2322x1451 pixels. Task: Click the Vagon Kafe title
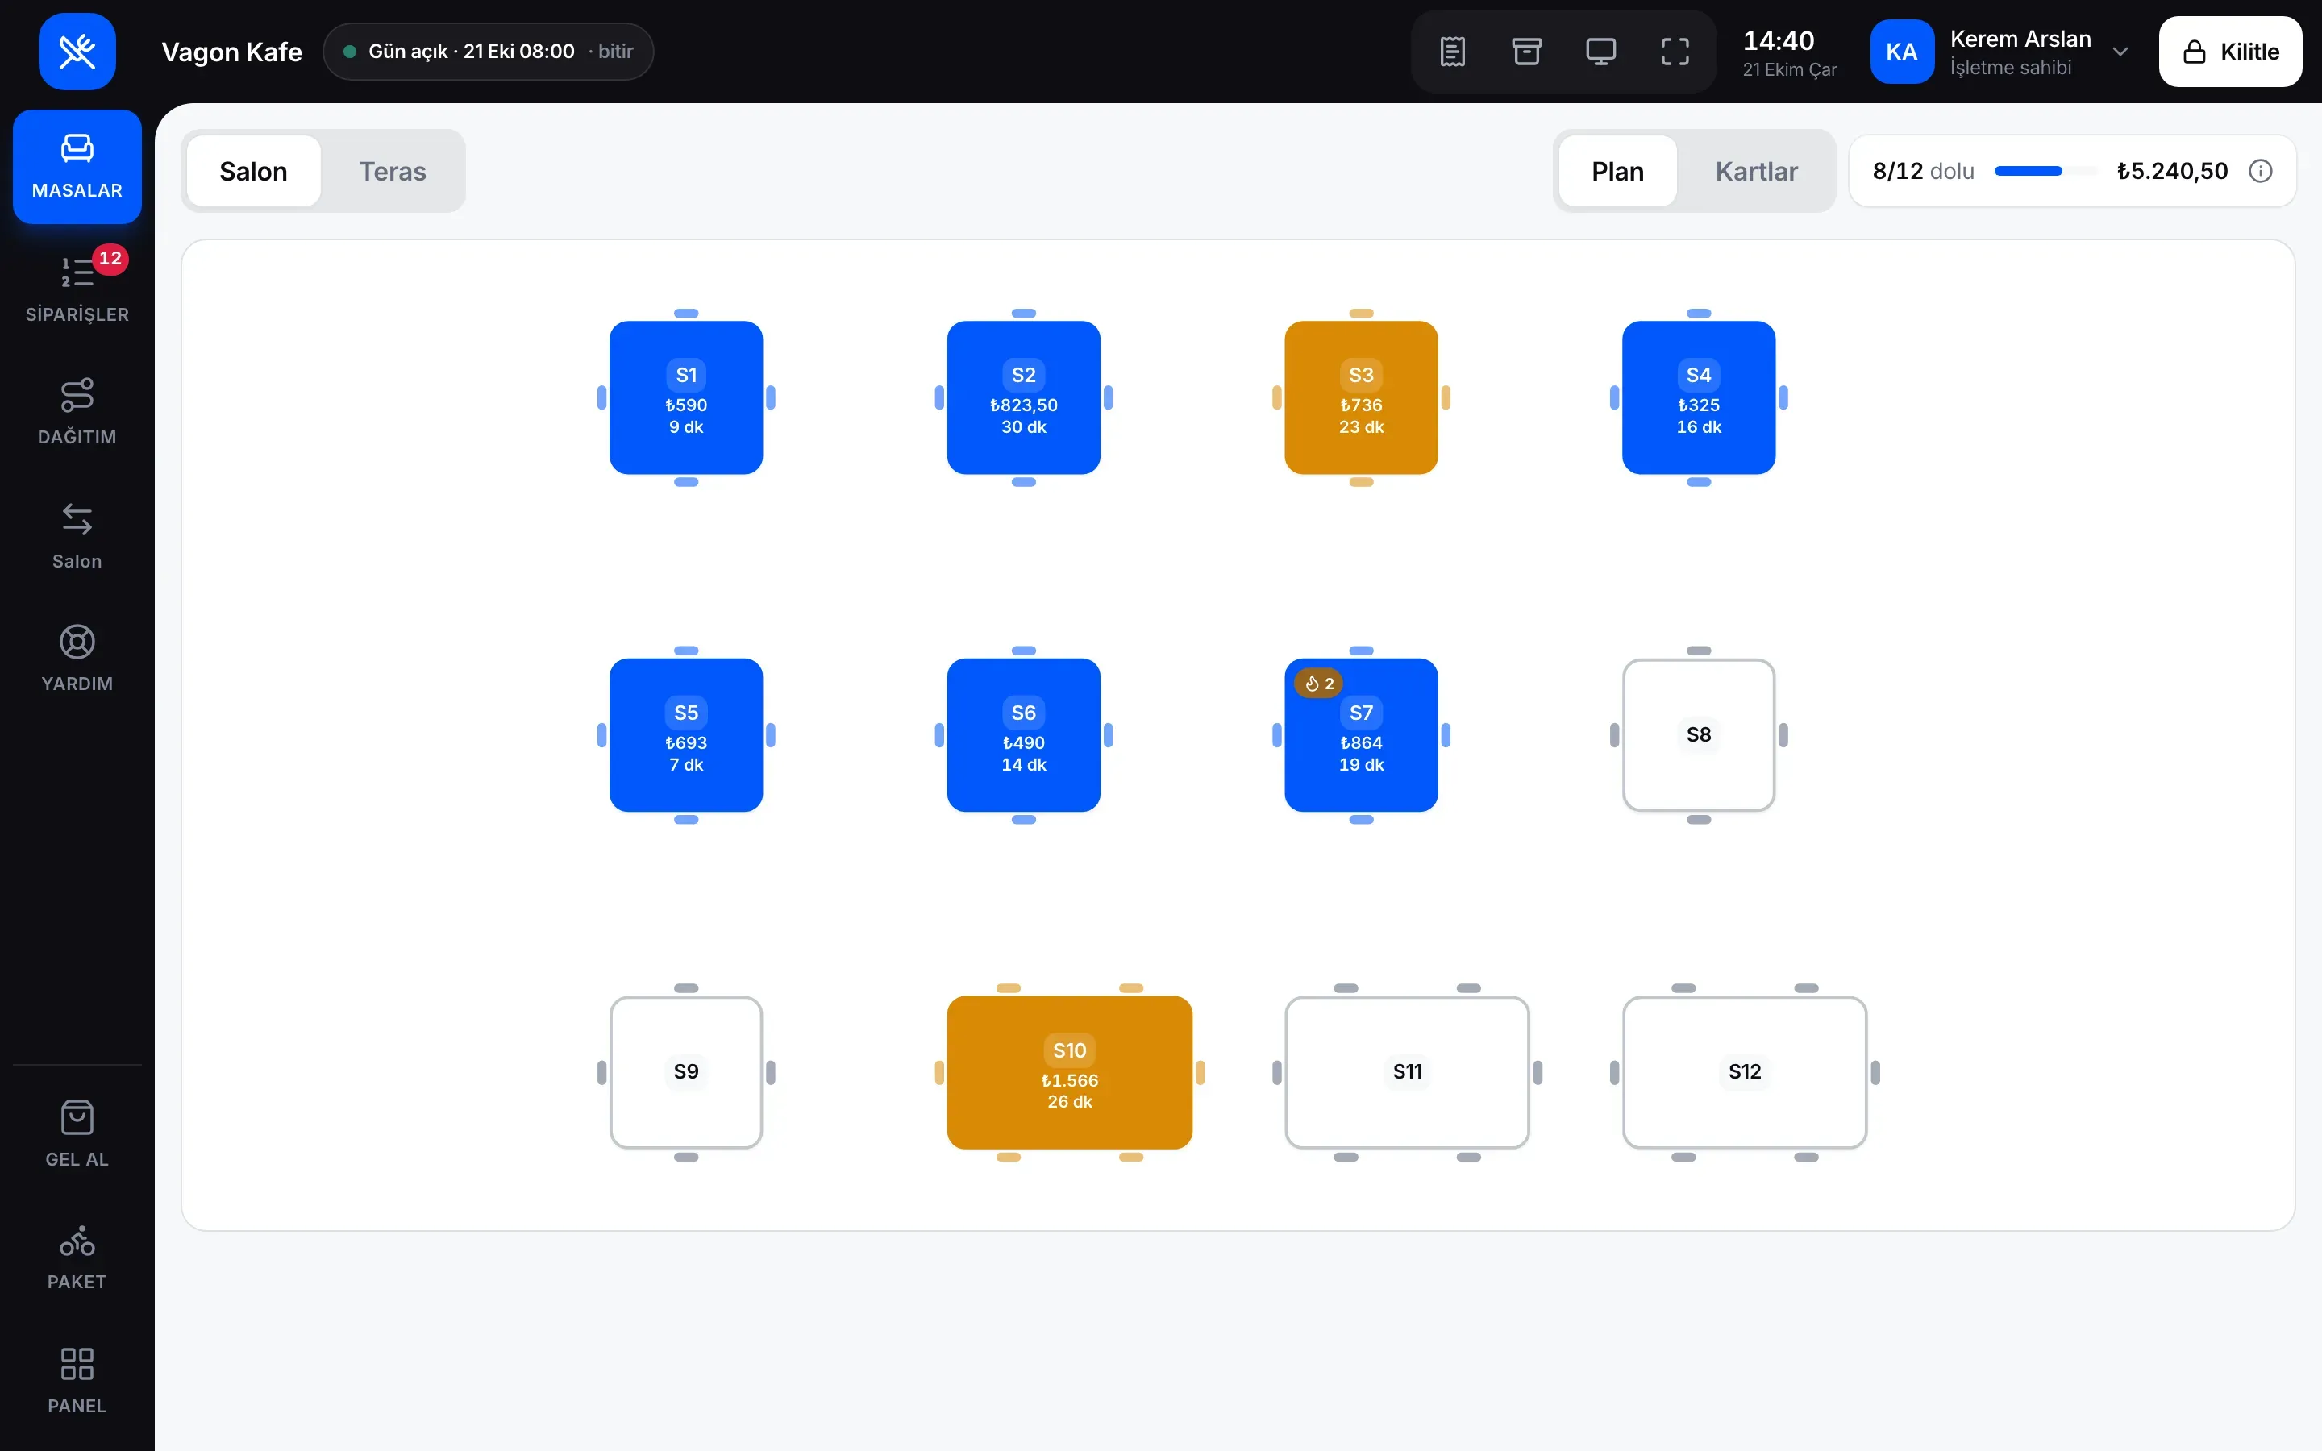pos(231,52)
